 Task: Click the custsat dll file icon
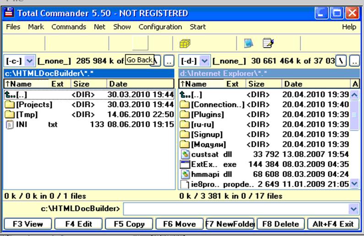coord(185,155)
